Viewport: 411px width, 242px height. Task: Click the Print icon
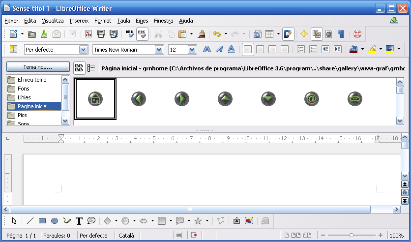(x=101, y=34)
